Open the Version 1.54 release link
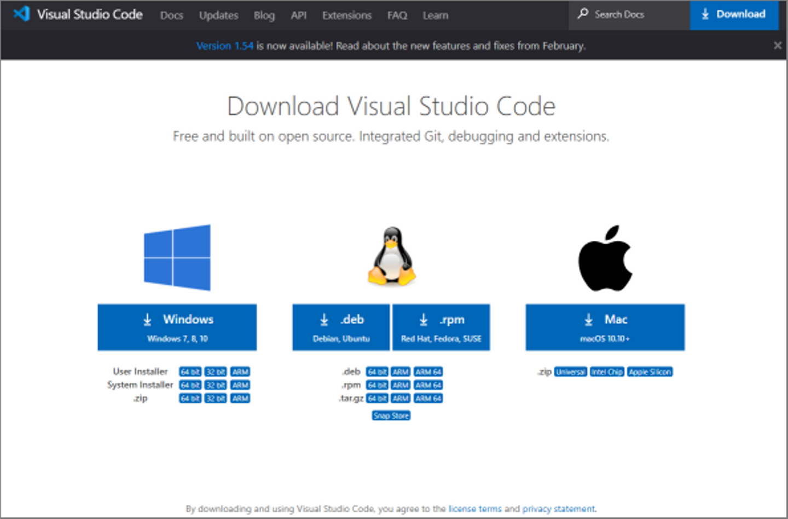 (224, 46)
